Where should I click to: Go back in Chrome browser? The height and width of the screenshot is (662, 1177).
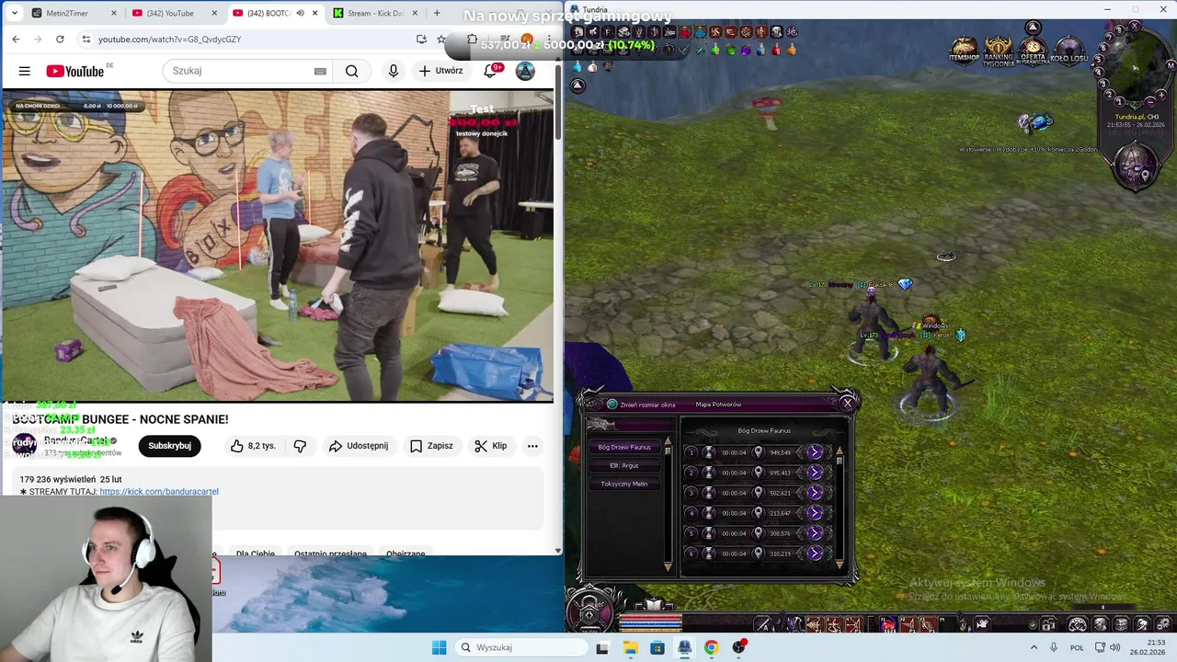pyautogui.click(x=16, y=39)
